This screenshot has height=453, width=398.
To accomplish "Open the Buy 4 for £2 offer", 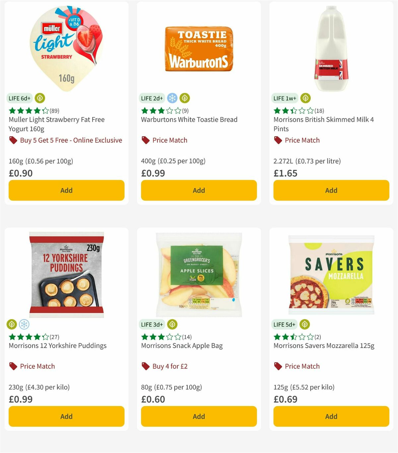I will click(169, 366).
